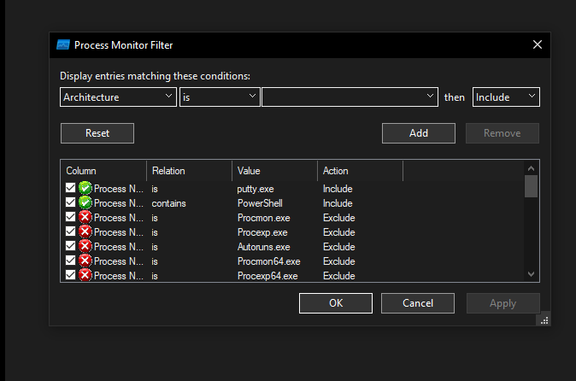Open the Architecture column dropdown
The width and height of the screenshot is (576, 381).
[x=118, y=97]
